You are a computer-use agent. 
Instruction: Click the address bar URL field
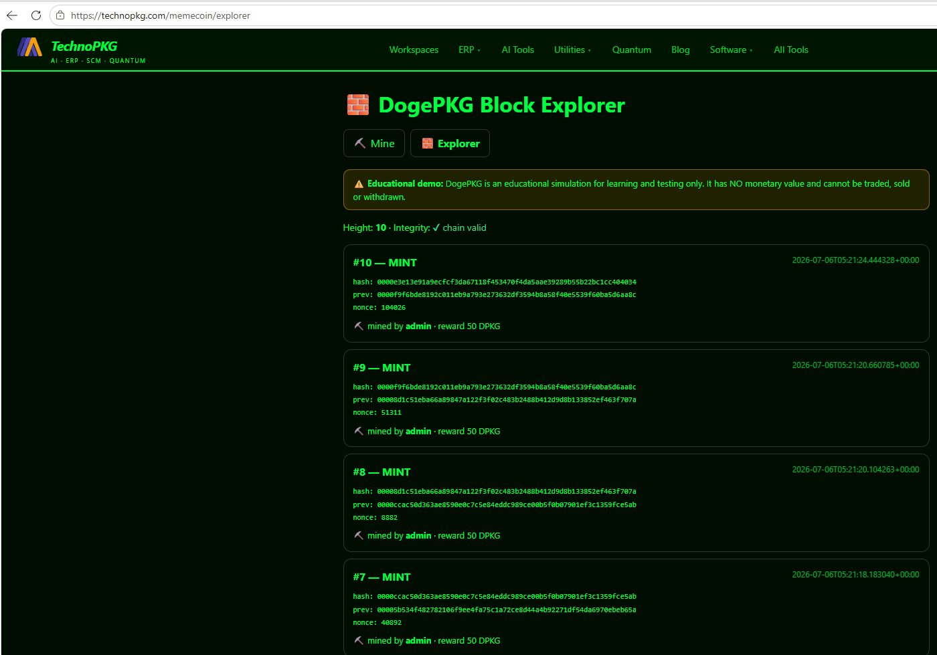click(495, 15)
